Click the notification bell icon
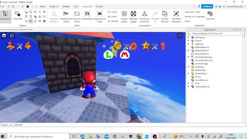Image resolution: width=247 pixels, height=139 pixels. (x=199, y=7)
